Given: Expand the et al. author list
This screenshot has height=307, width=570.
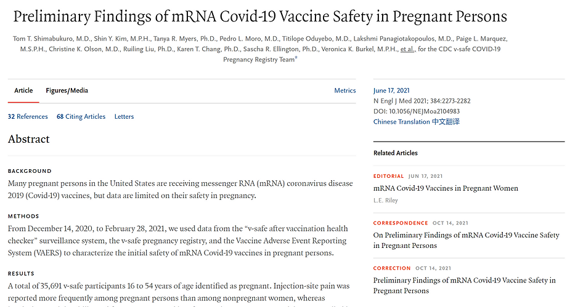Looking at the screenshot, I should (x=407, y=49).
